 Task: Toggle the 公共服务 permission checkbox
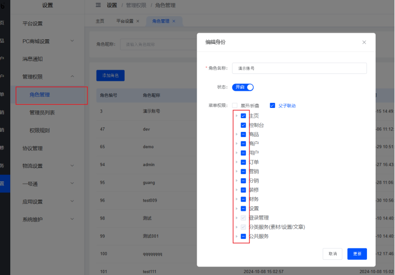click(x=243, y=236)
